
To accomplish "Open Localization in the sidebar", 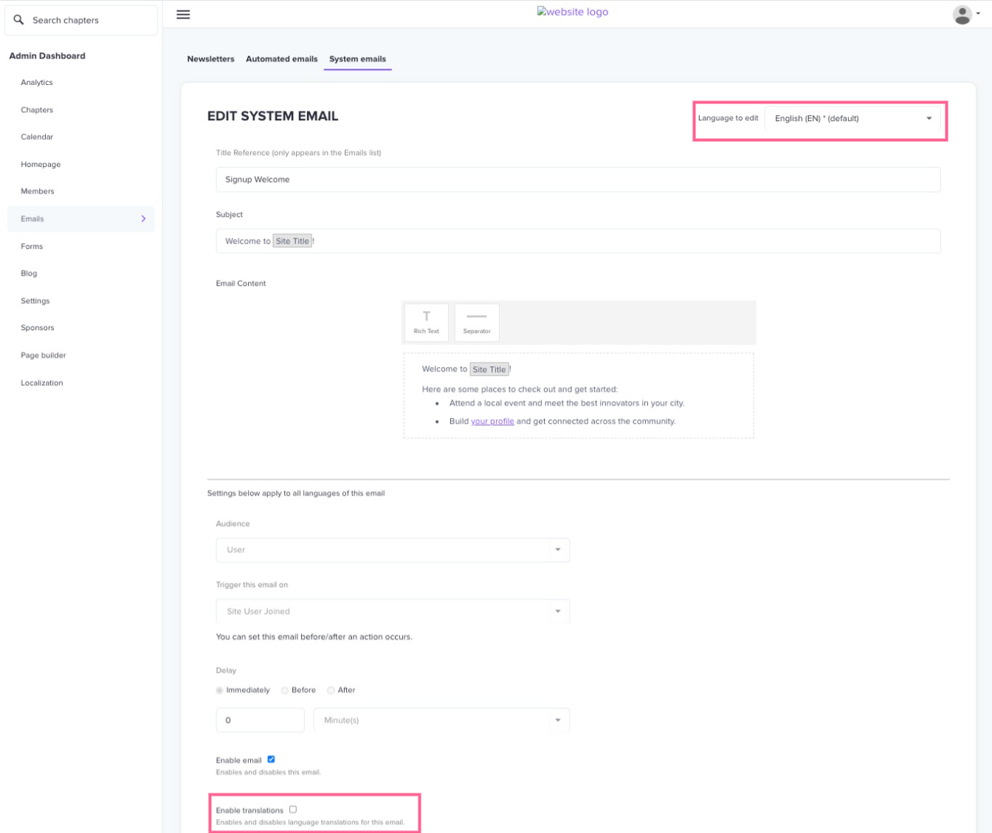I will [x=42, y=383].
